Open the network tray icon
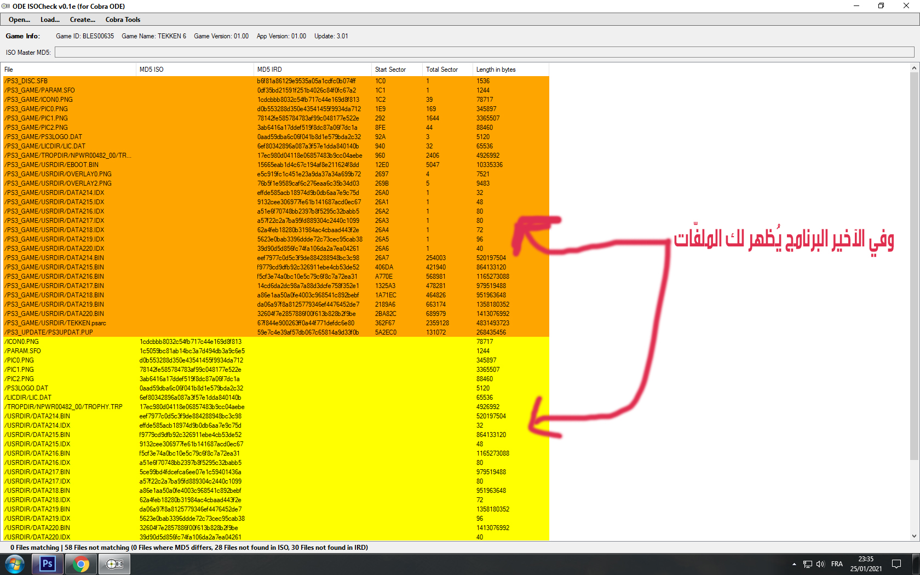This screenshot has width=920, height=575. coord(807,564)
